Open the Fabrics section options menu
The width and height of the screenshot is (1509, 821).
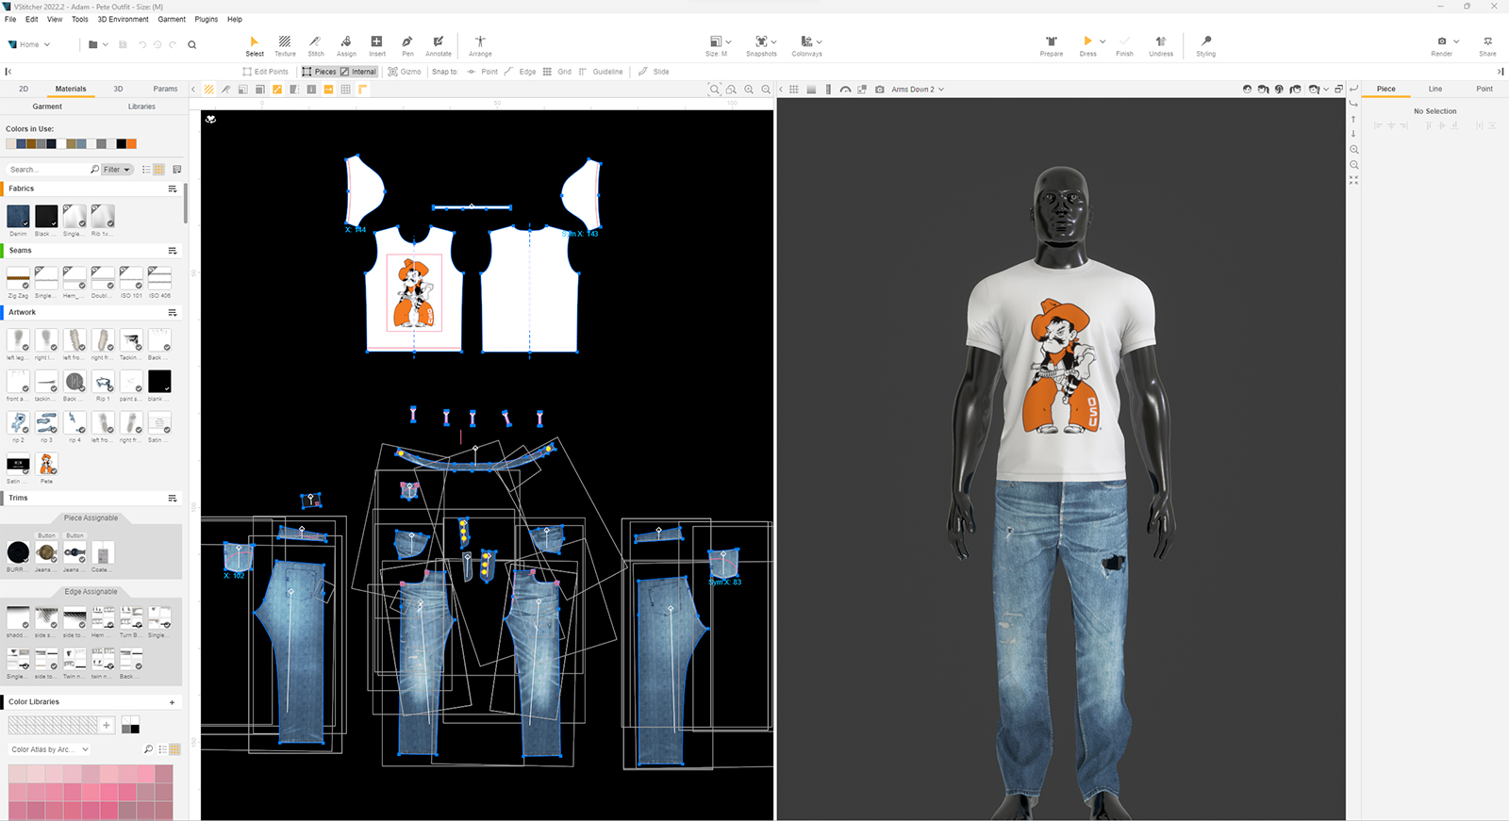click(x=173, y=189)
